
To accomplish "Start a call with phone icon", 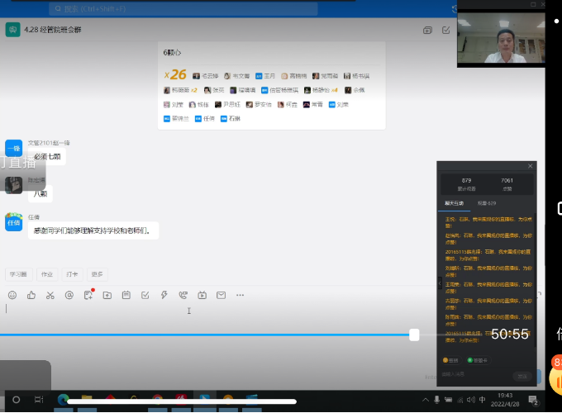I will pos(183,295).
